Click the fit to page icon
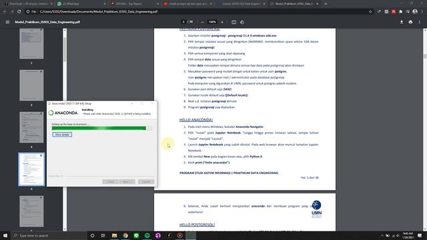The image size is (427, 240). click(234, 22)
